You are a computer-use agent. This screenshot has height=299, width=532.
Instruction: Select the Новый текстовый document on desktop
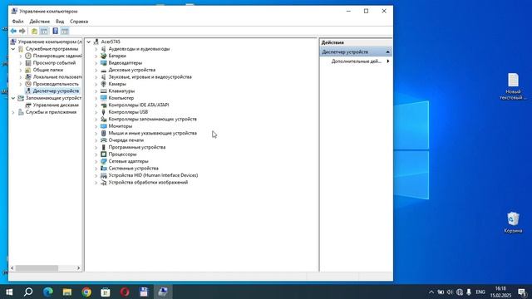click(x=513, y=86)
